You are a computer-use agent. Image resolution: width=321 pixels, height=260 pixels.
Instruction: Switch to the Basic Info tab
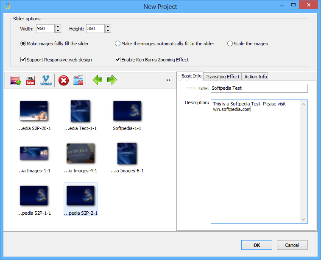[190, 76]
